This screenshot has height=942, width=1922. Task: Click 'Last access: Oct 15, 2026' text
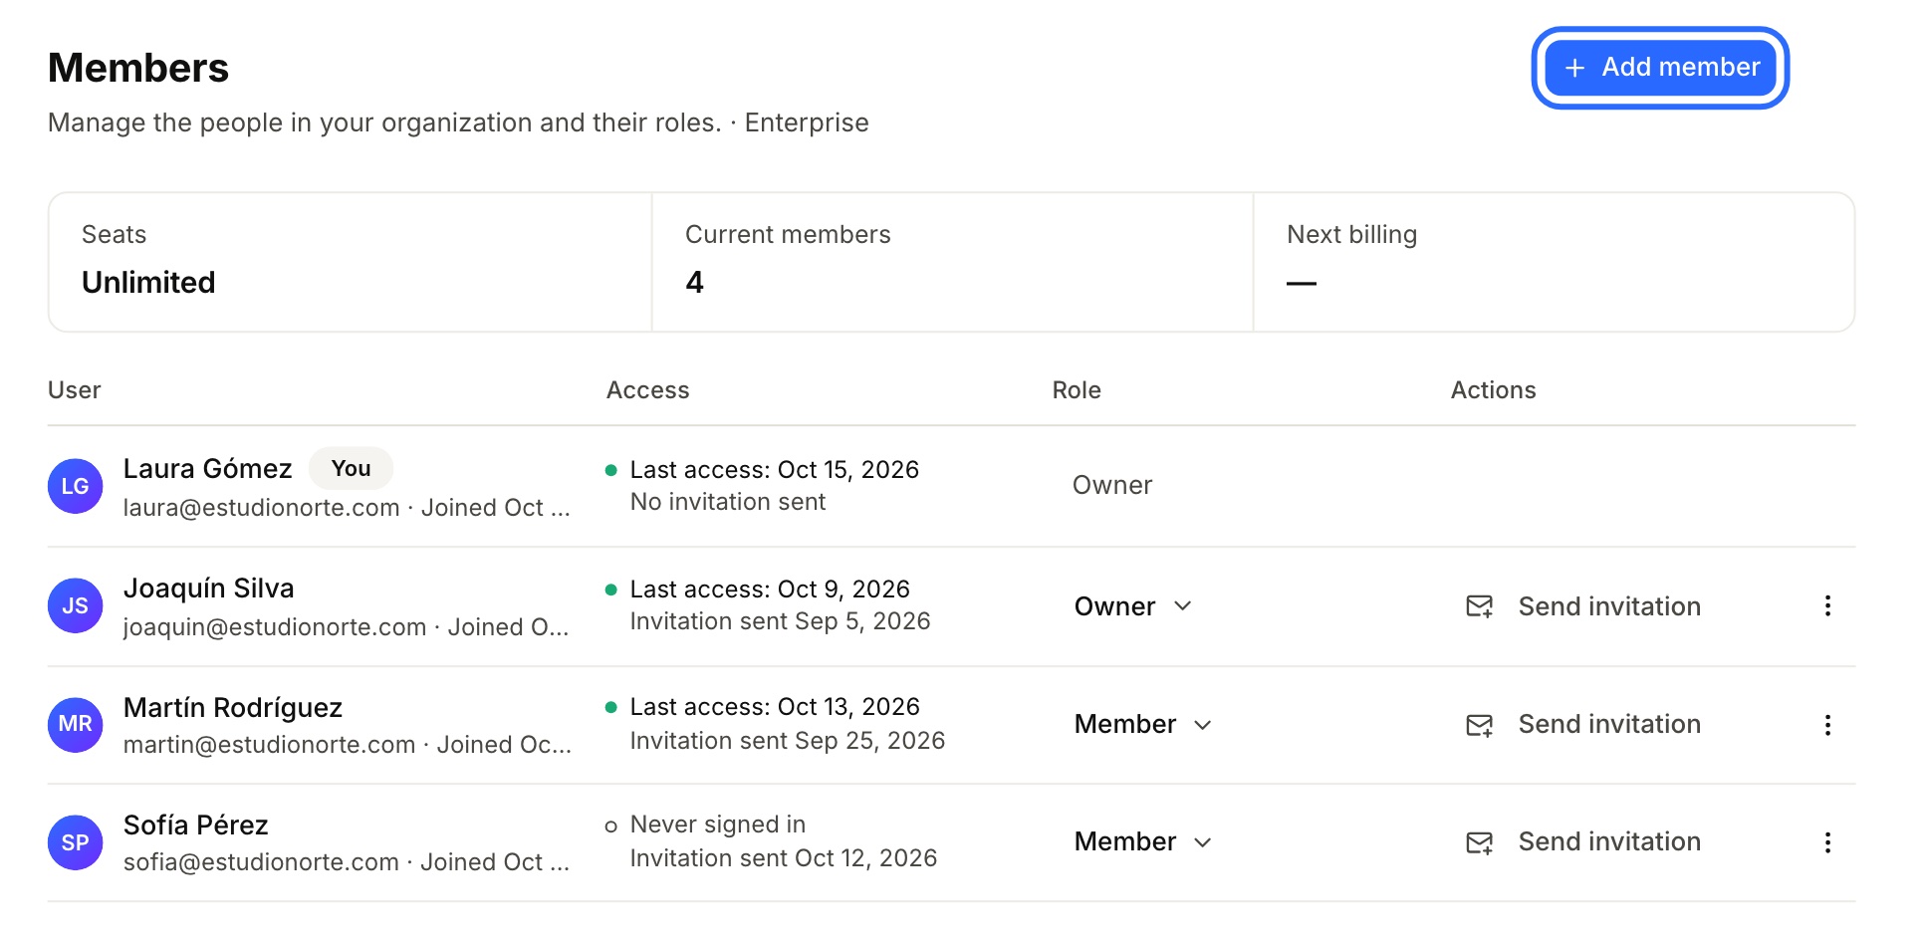(x=774, y=470)
